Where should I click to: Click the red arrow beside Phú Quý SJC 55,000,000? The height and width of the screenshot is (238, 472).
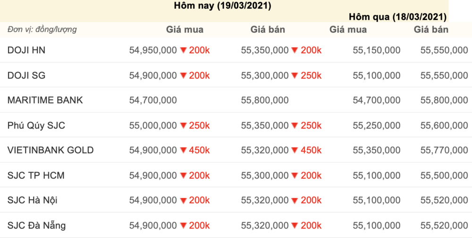pyautogui.click(x=183, y=126)
